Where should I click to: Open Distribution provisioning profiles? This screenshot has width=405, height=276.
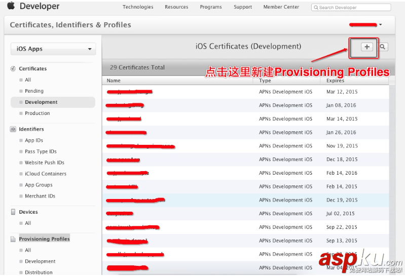[39, 272]
